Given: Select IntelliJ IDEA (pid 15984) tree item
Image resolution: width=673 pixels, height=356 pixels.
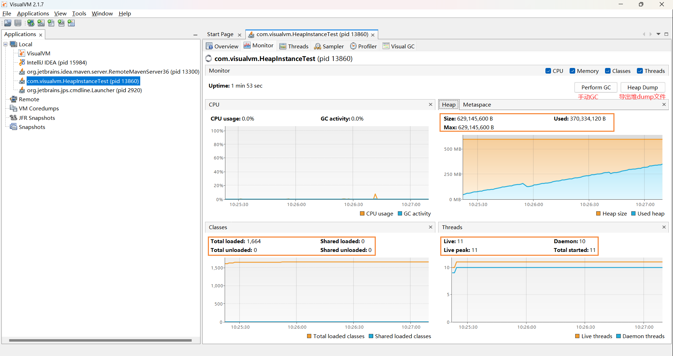Looking at the screenshot, I should pos(57,62).
